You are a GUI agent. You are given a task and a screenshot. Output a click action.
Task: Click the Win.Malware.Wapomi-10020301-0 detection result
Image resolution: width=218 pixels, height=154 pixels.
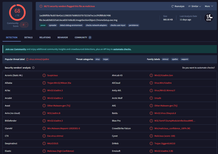64,128
